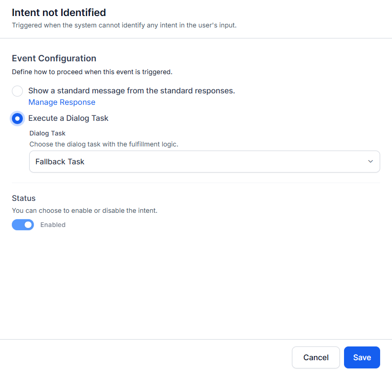The height and width of the screenshot is (373, 392).
Task: Click the chevron arrow in the Fallback Task dropdown
Action: (371, 162)
